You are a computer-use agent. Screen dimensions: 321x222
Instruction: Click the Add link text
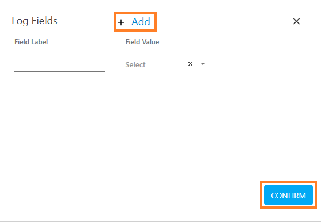141,22
